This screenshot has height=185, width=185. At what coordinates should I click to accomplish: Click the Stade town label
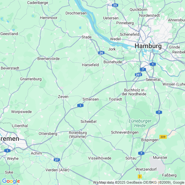tap(86, 37)
